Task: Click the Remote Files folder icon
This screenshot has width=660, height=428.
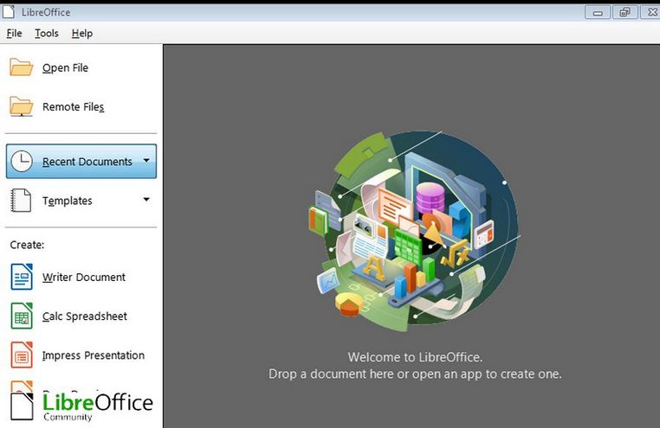Action: [x=21, y=106]
